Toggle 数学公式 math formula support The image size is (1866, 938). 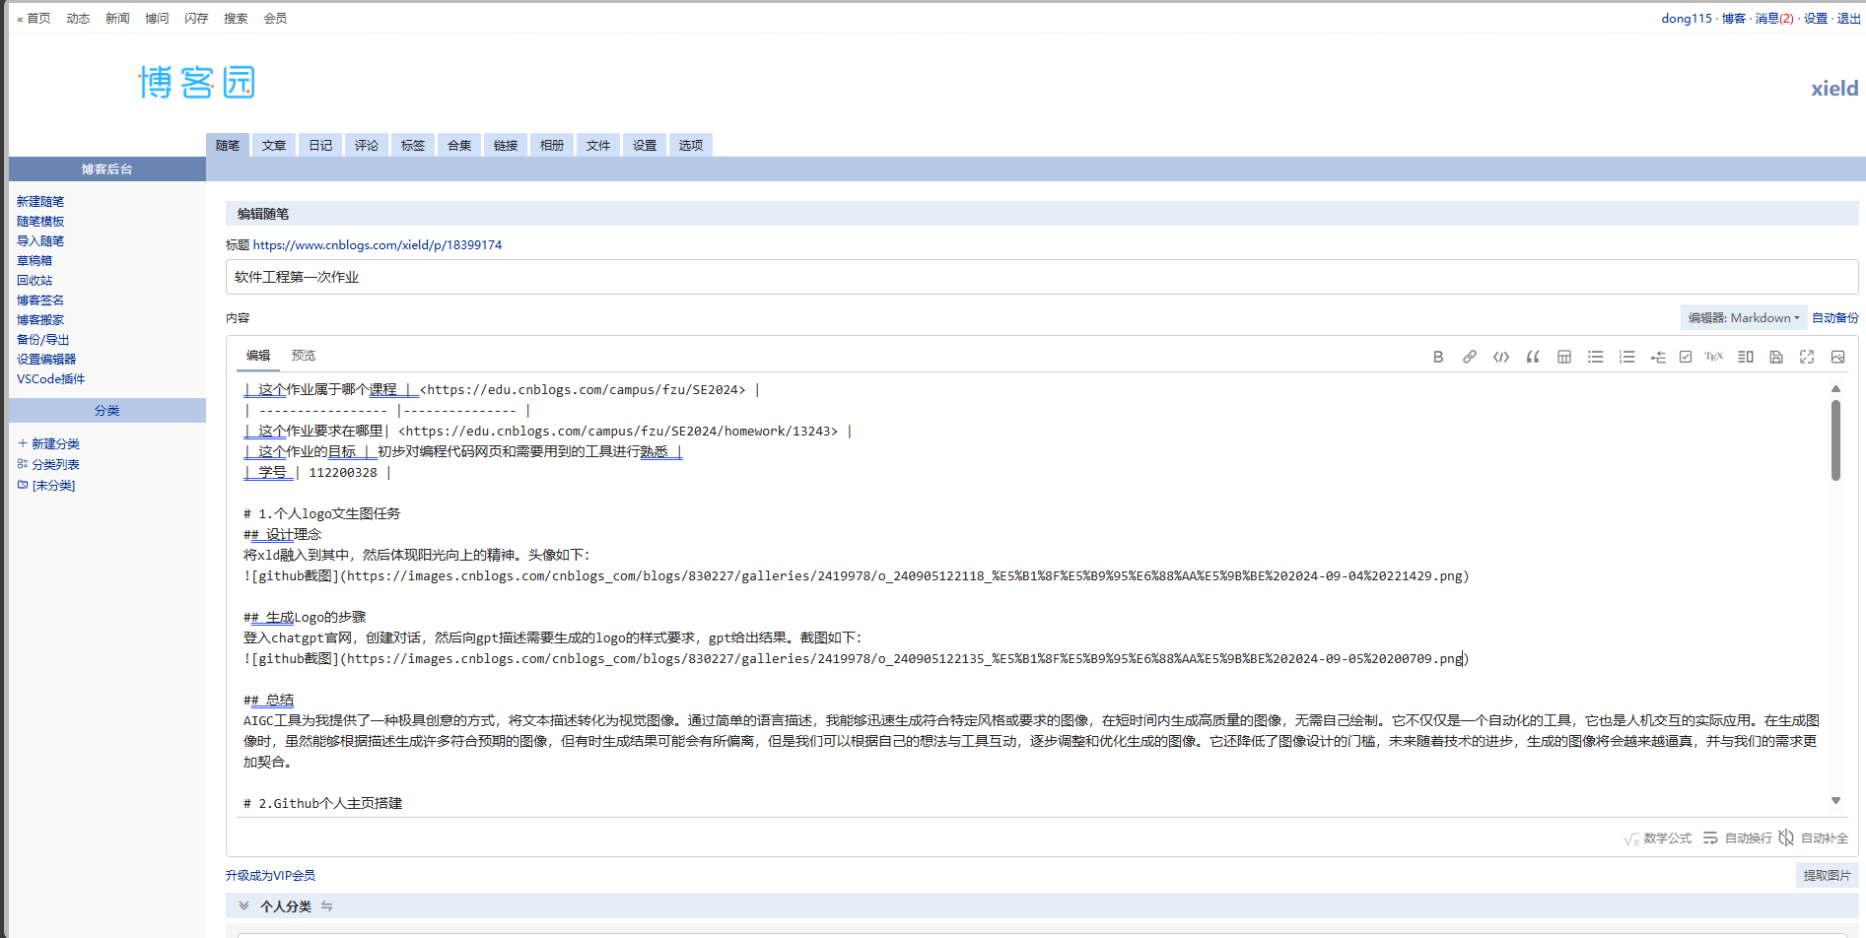pos(1658,838)
